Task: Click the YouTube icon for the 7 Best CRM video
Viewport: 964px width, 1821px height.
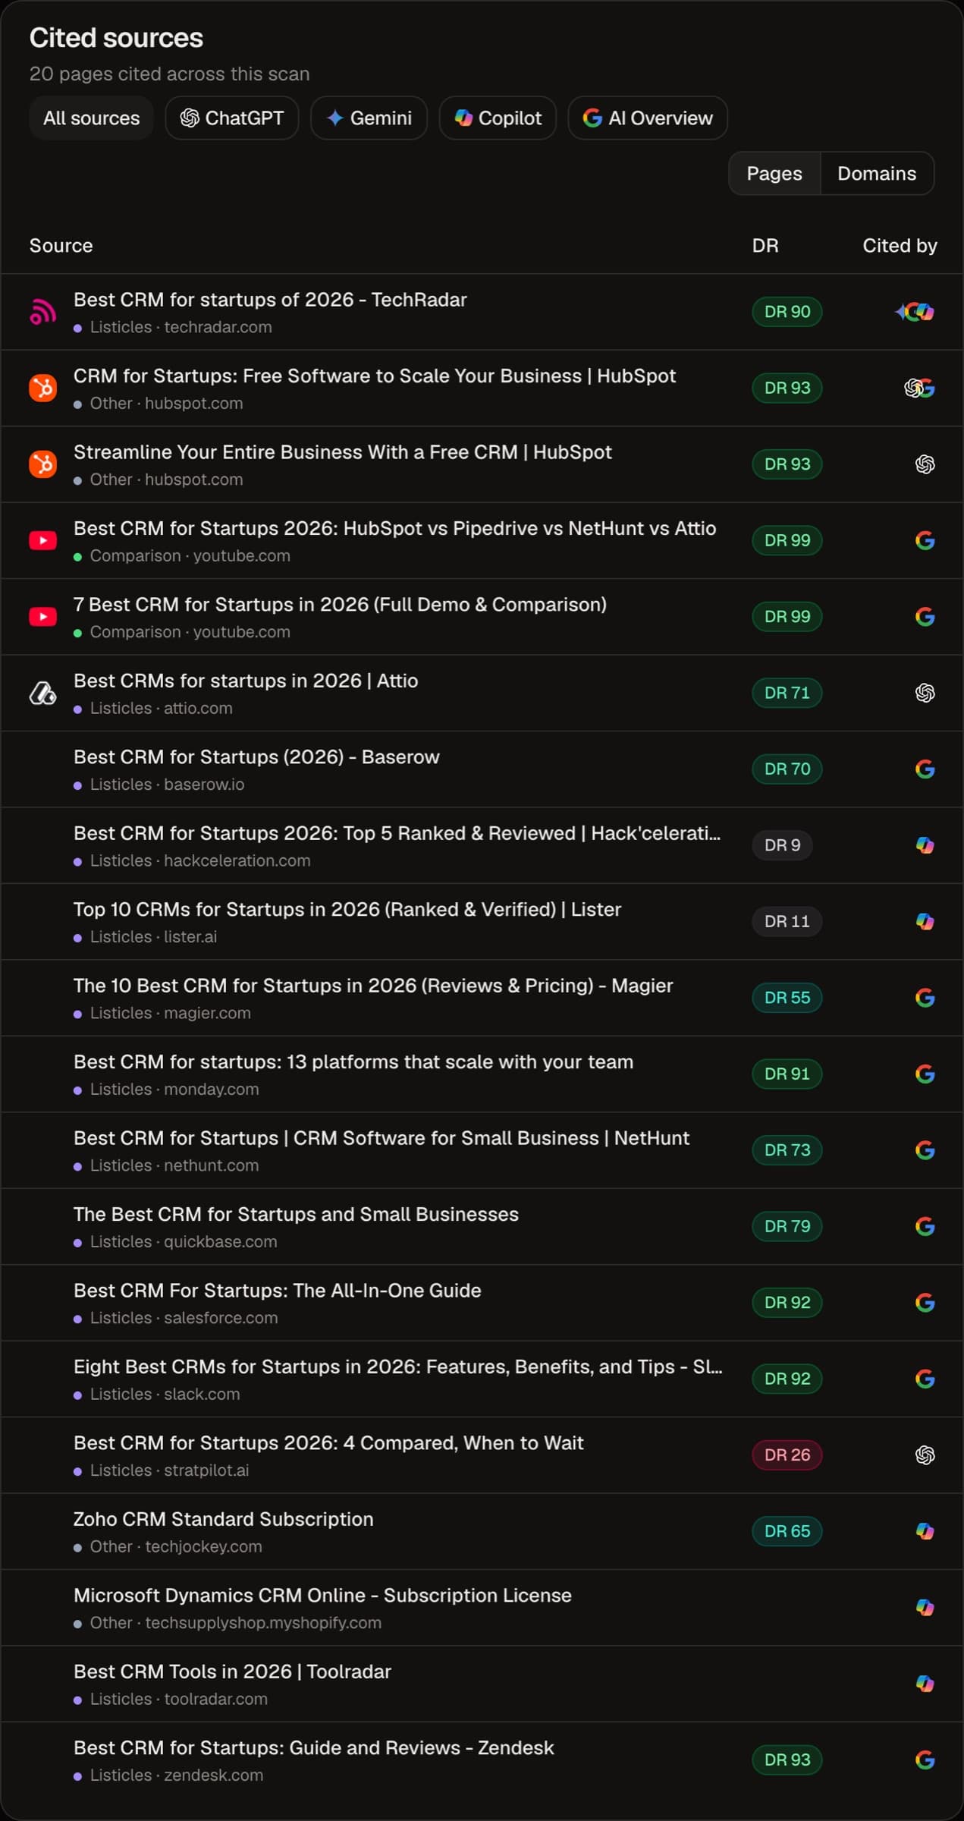Action: tap(43, 617)
